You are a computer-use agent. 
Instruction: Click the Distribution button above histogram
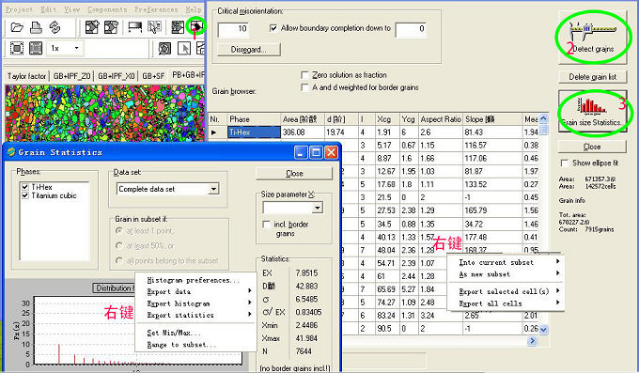pos(114,288)
